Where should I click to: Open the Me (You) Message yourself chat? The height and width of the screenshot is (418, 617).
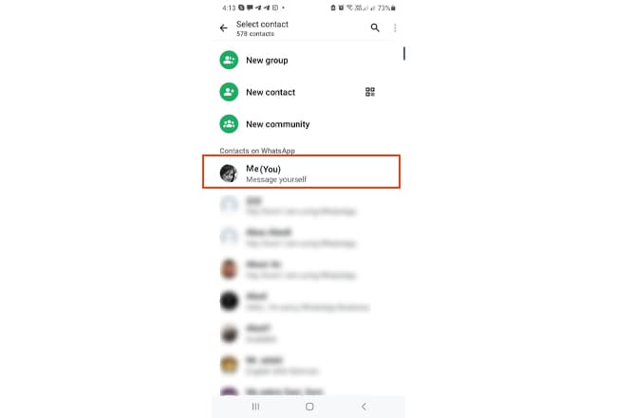coord(302,172)
